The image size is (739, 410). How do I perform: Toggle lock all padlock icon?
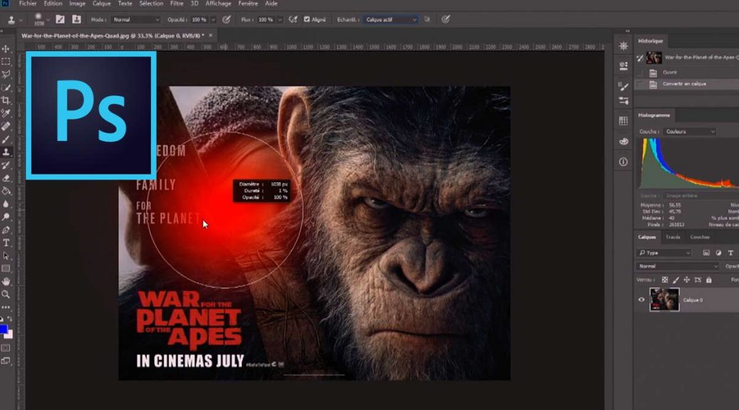(708, 280)
